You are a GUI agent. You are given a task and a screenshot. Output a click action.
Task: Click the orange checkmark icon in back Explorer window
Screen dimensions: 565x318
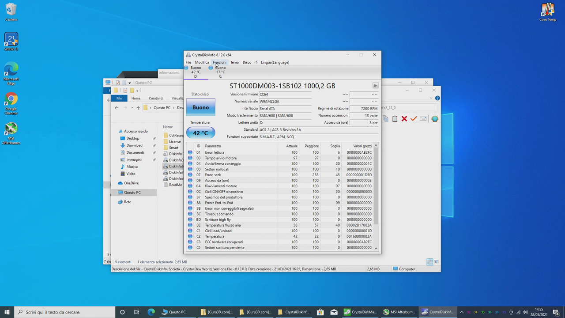click(x=414, y=119)
